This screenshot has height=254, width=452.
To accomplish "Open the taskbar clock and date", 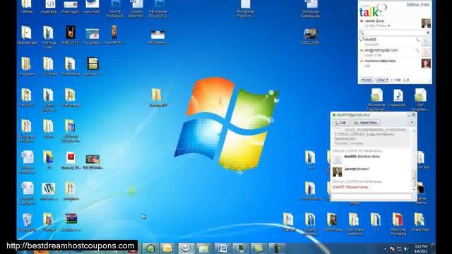I will tap(422, 249).
